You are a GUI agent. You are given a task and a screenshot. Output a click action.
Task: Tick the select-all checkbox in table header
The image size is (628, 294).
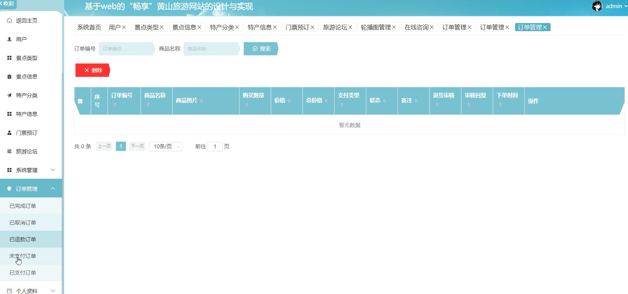80,101
